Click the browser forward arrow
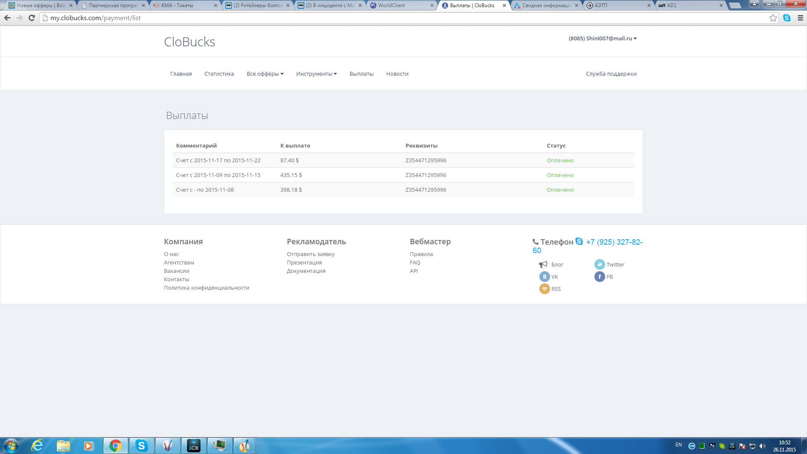 click(19, 18)
